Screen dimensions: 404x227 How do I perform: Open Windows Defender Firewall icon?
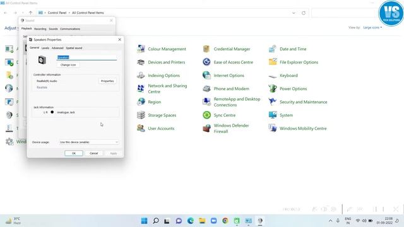point(206,128)
